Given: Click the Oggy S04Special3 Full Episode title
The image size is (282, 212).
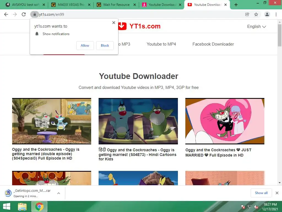Looking at the screenshot, I should point(46,154).
